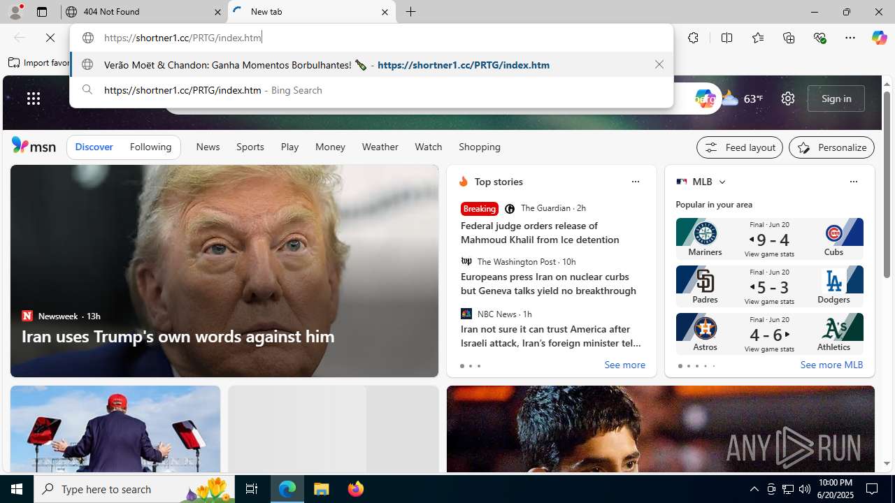Screen dimensions: 895x503
Task: Open the Top stories heading
Action: (x=499, y=182)
